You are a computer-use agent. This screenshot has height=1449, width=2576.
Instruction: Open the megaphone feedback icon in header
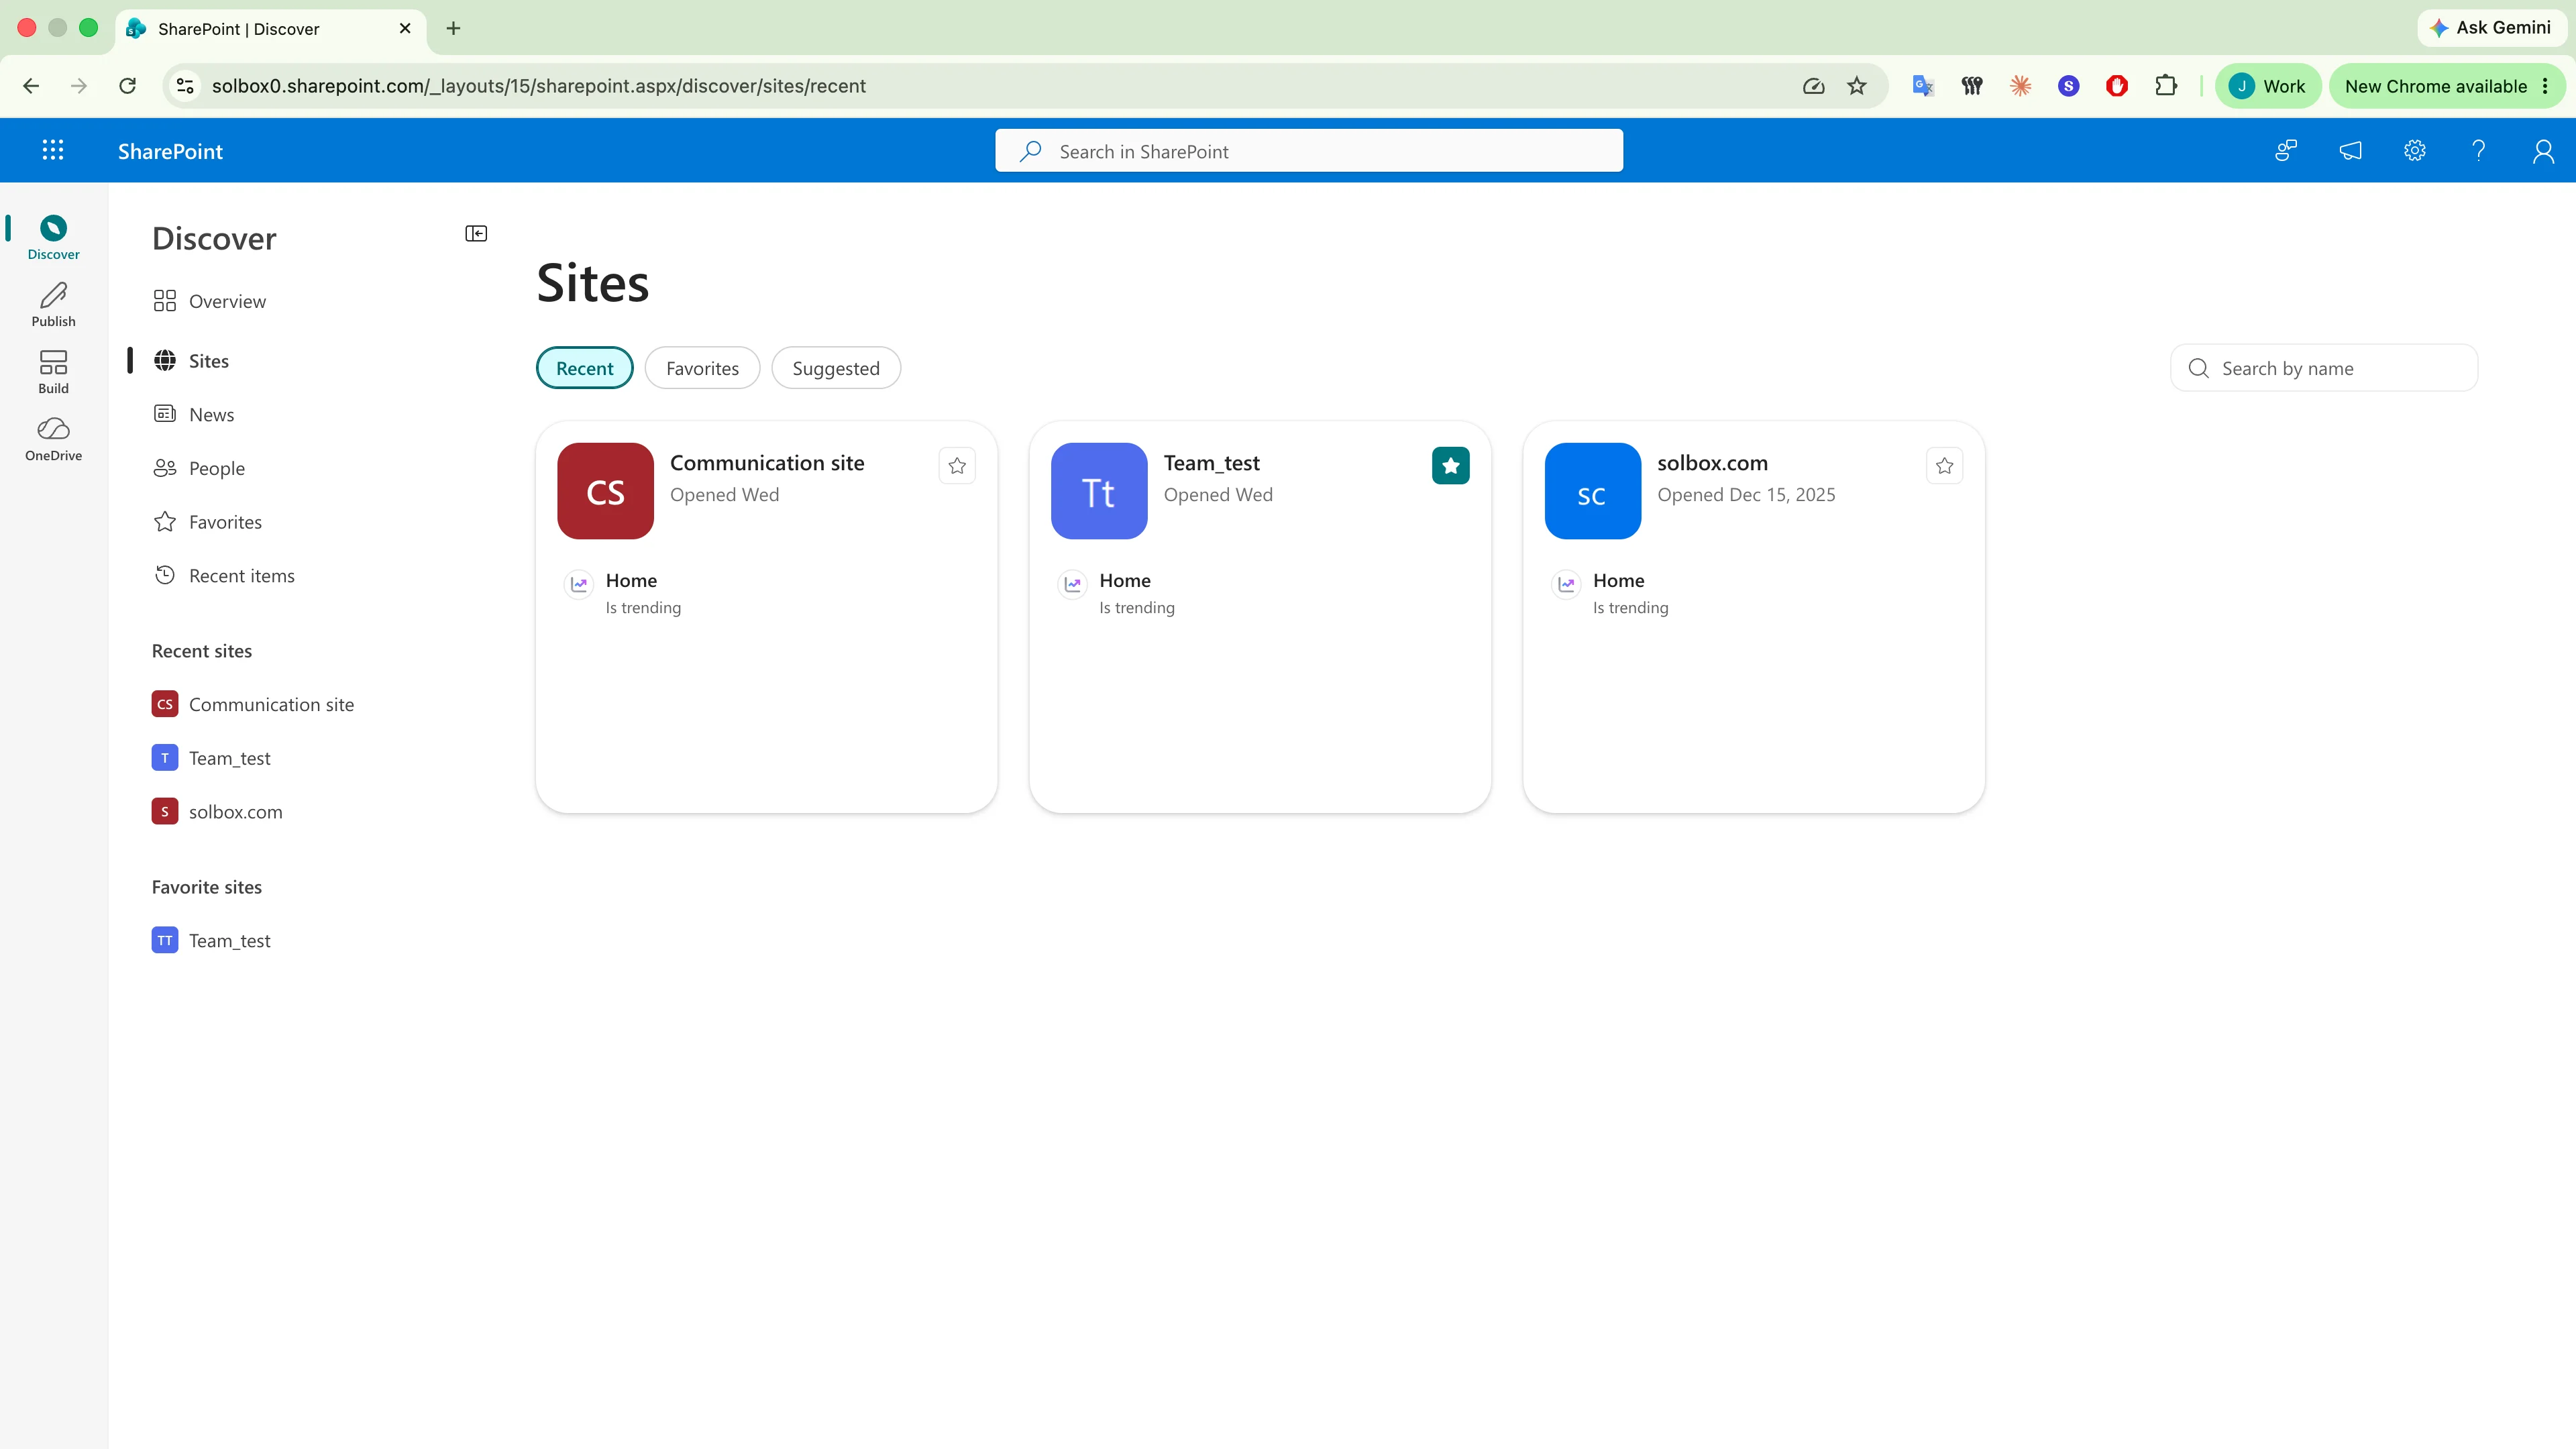click(2350, 150)
